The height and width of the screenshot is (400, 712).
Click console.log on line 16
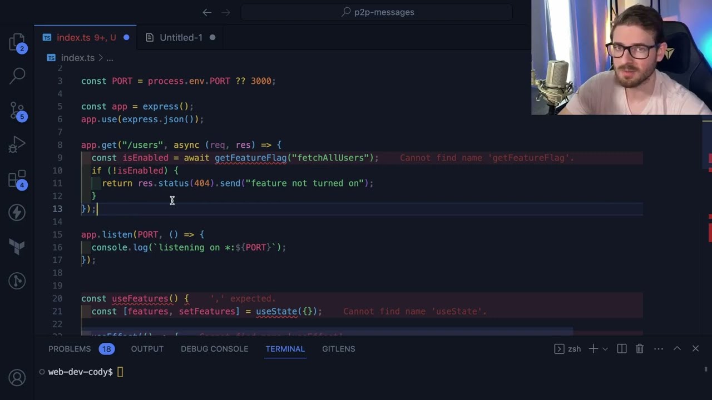click(120, 247)
